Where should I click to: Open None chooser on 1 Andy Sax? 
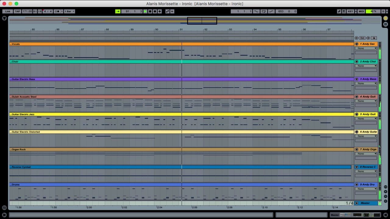(x=366, y=48)
